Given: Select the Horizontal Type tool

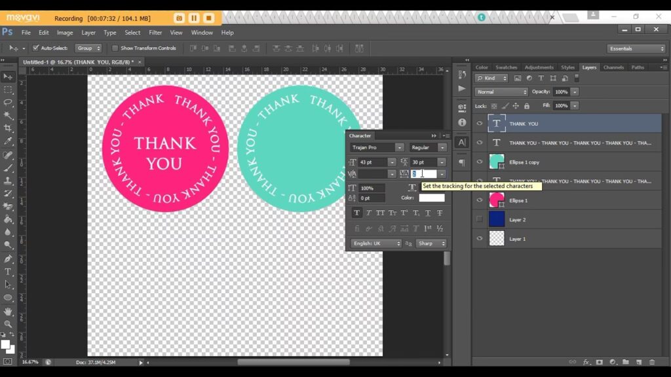Looking at the screenshot, I should click(x=8, y=271).
